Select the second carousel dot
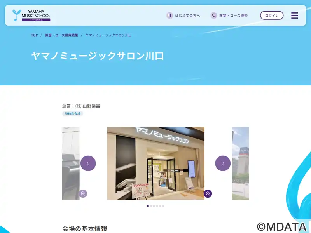Screen dimensions: 311x233 pyautogui.click(x=151, y=206)
